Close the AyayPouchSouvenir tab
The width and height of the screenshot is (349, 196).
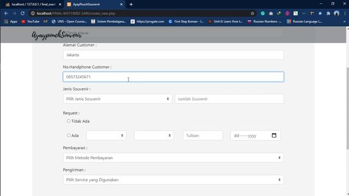[x=121, y=4]
